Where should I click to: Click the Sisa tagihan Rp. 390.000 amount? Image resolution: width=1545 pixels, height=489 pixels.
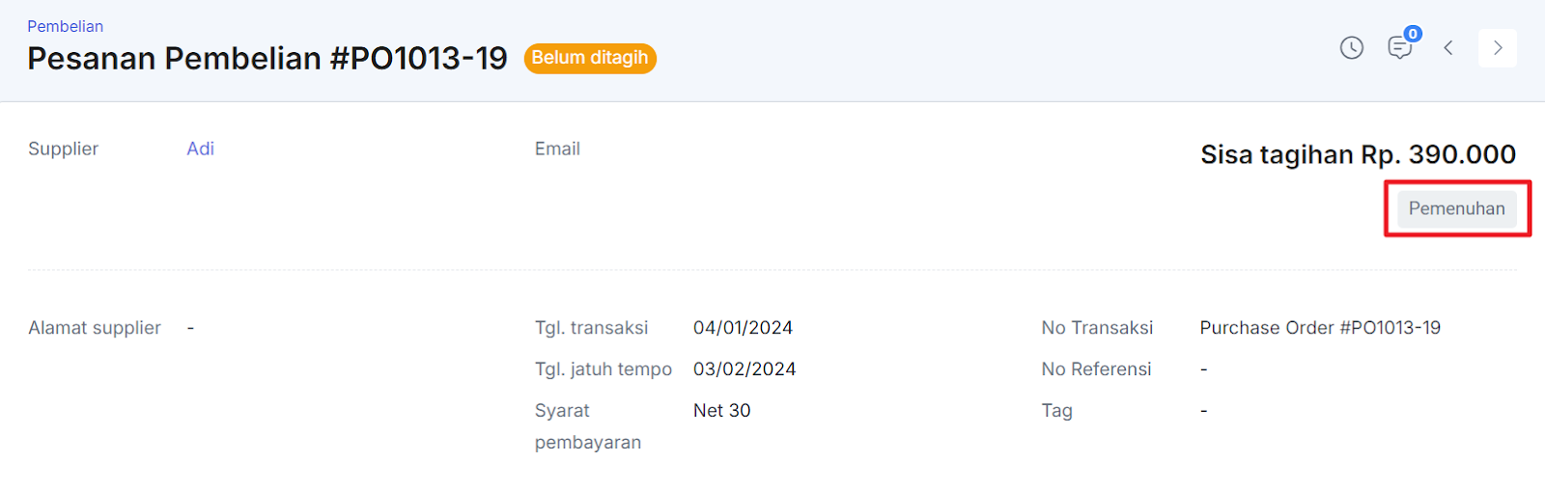[1358, 154]
